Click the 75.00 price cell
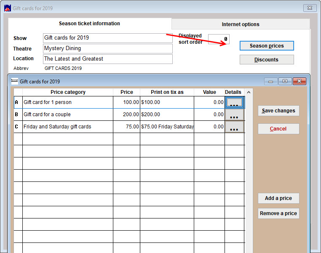 [x=126, y=127]
